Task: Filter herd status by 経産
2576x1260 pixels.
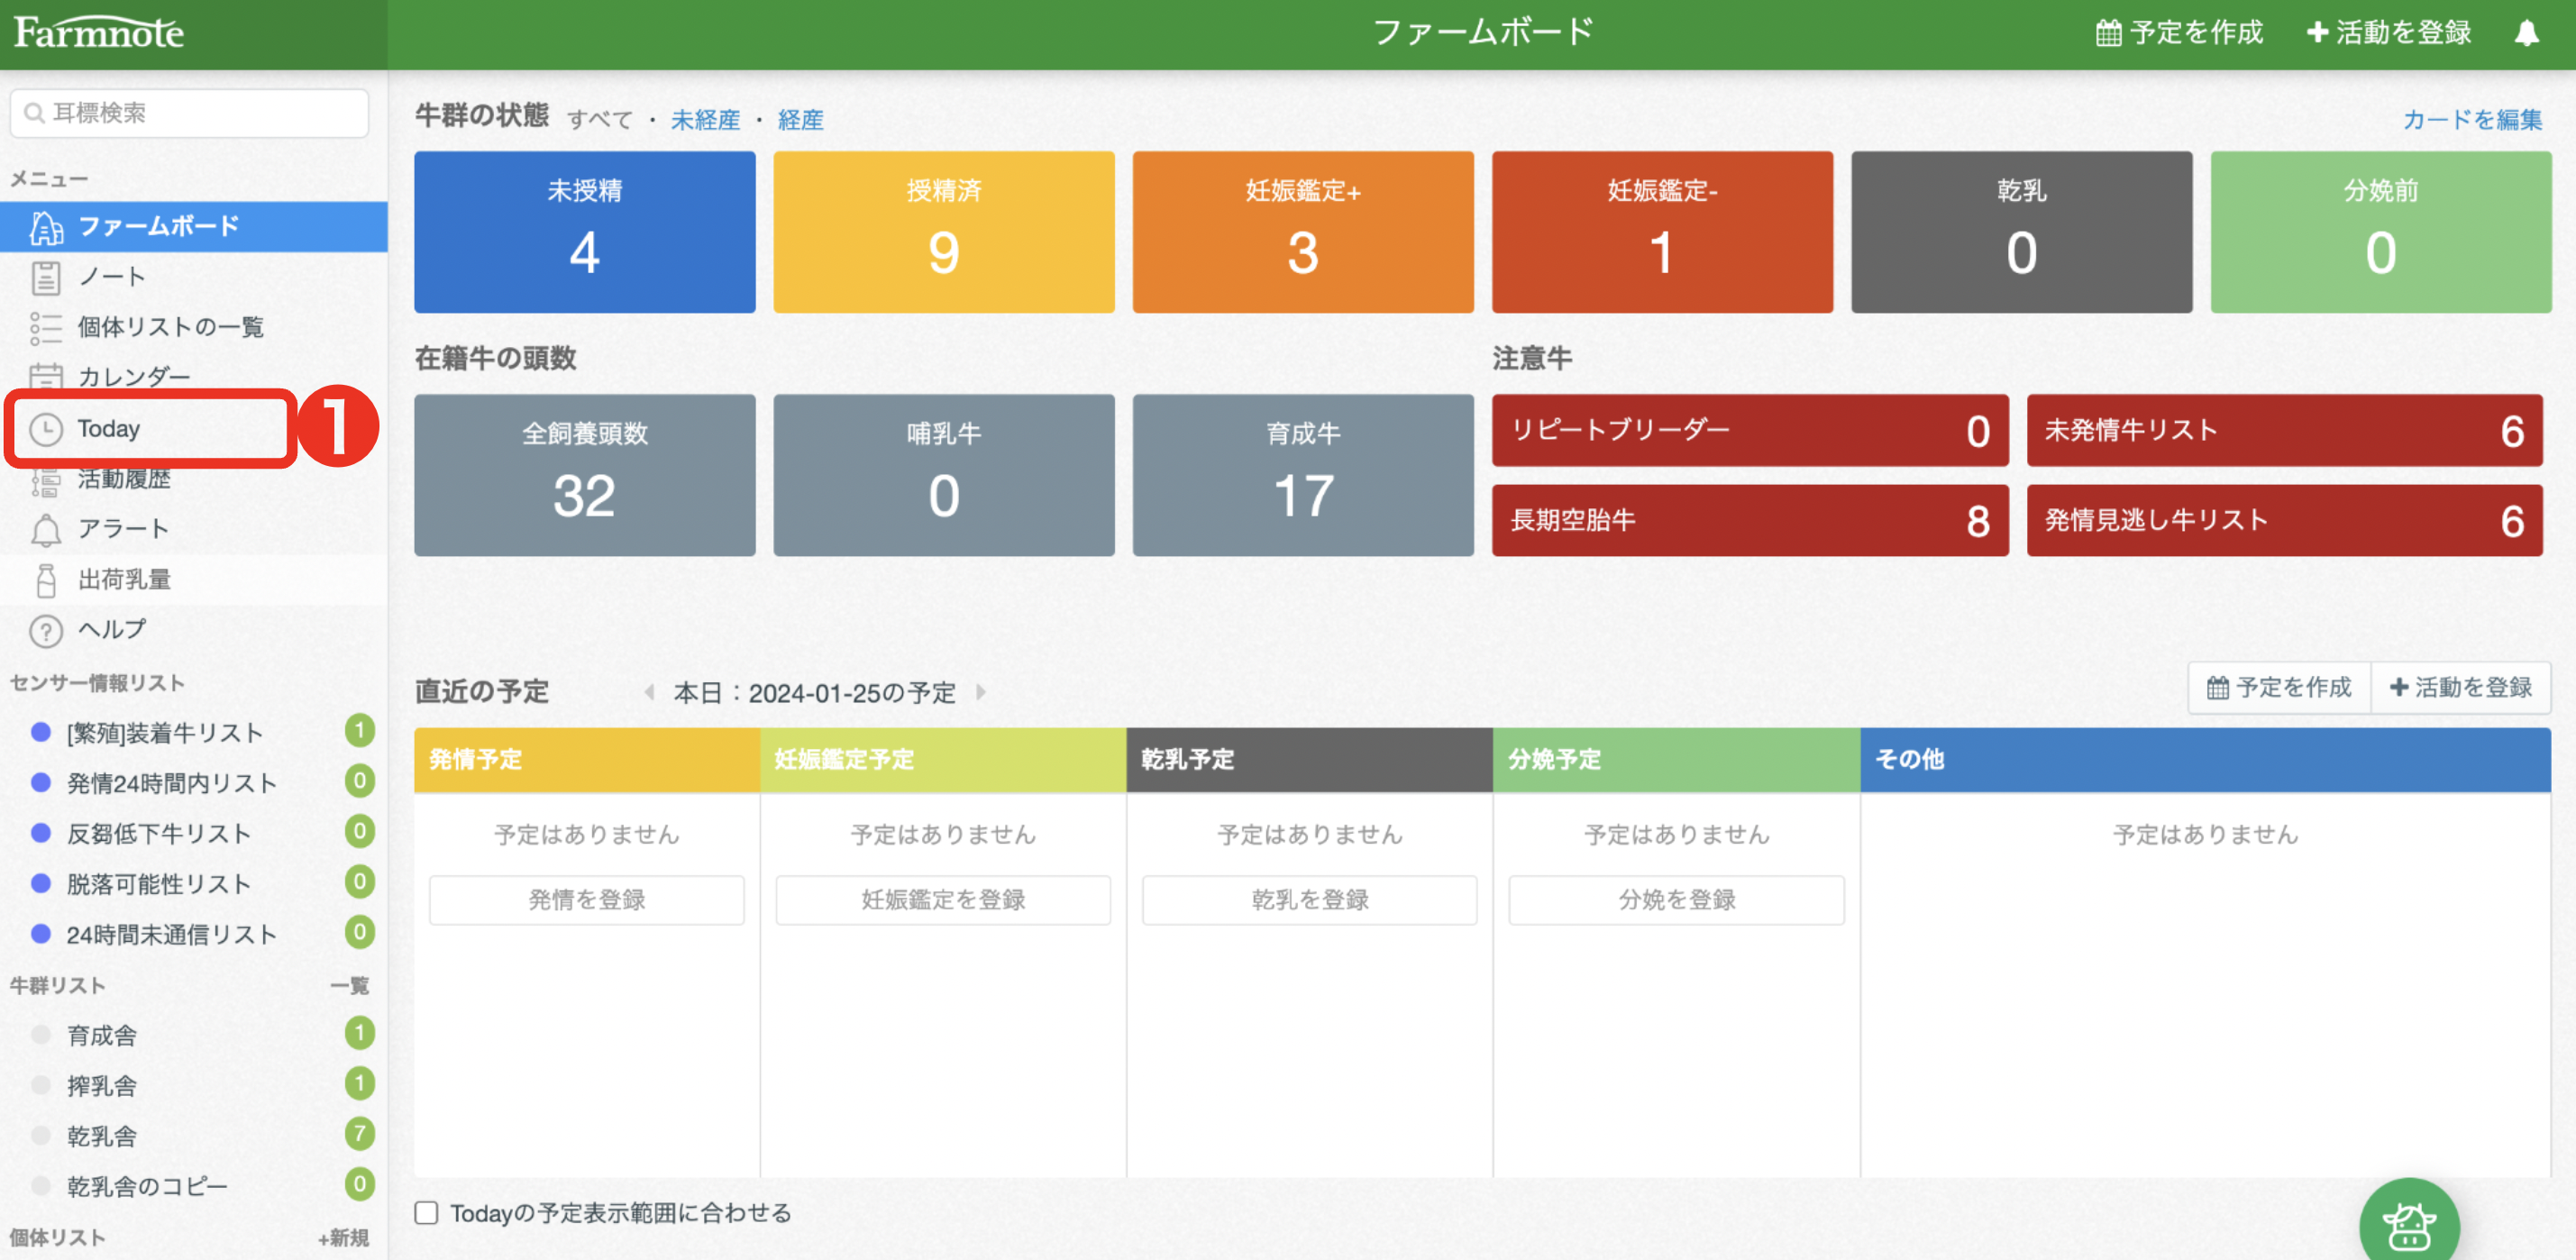Action: coord(800,120)
